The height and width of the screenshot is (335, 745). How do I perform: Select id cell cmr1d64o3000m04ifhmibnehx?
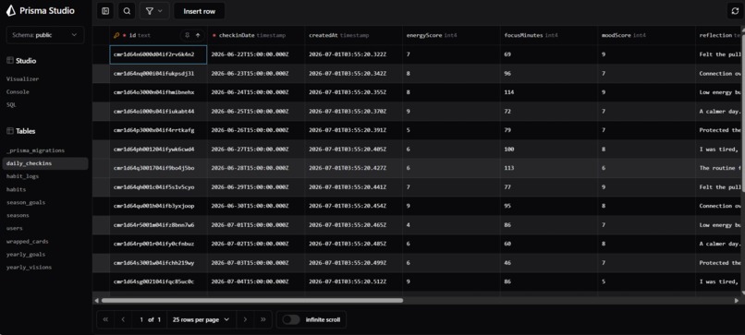[x=158, y=92]
